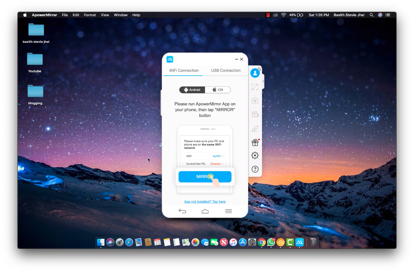Open Safari from the Dock
Viewport: 414px width, 272px height.
coord(129,242)
